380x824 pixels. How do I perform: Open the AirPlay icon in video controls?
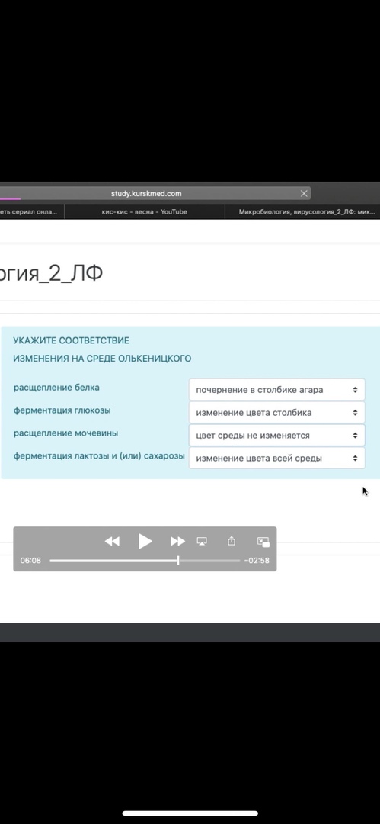tap(202, 541)
